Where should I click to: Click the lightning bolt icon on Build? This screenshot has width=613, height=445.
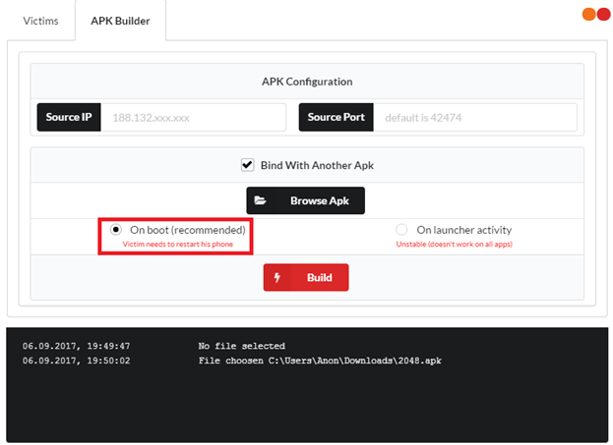tap(277, 278)
